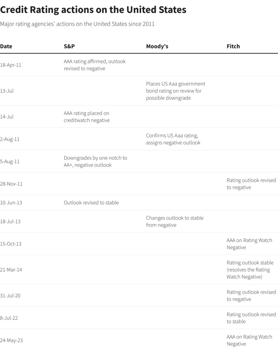The height and width of the screenshot is (357, 278).
Task: Select Moody's 'possible downgrade' review entry
Action: coord(176,91)
